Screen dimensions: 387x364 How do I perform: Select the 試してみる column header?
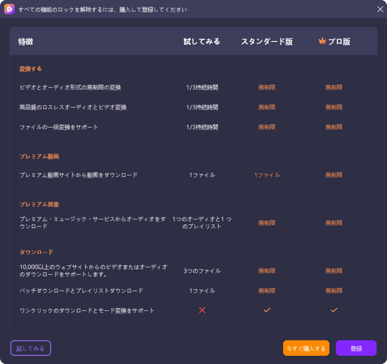202,42
